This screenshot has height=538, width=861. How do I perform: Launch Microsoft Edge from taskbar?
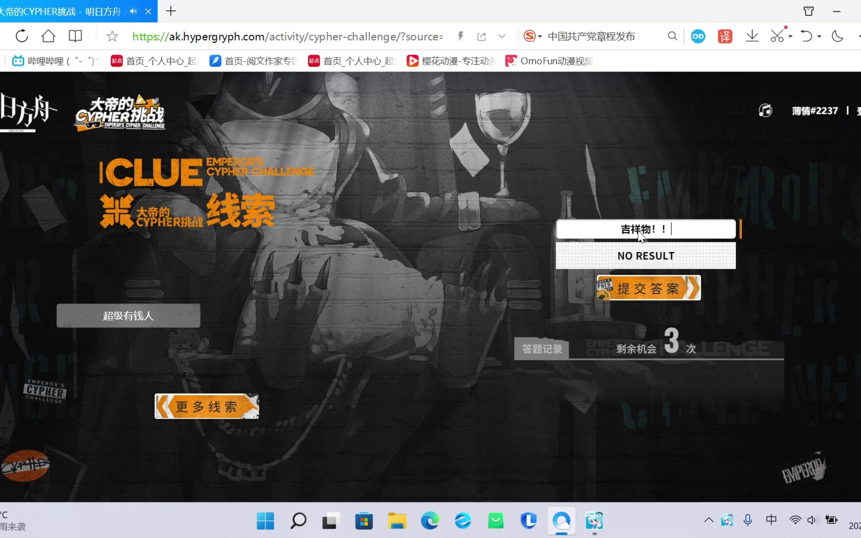[430, 521]
